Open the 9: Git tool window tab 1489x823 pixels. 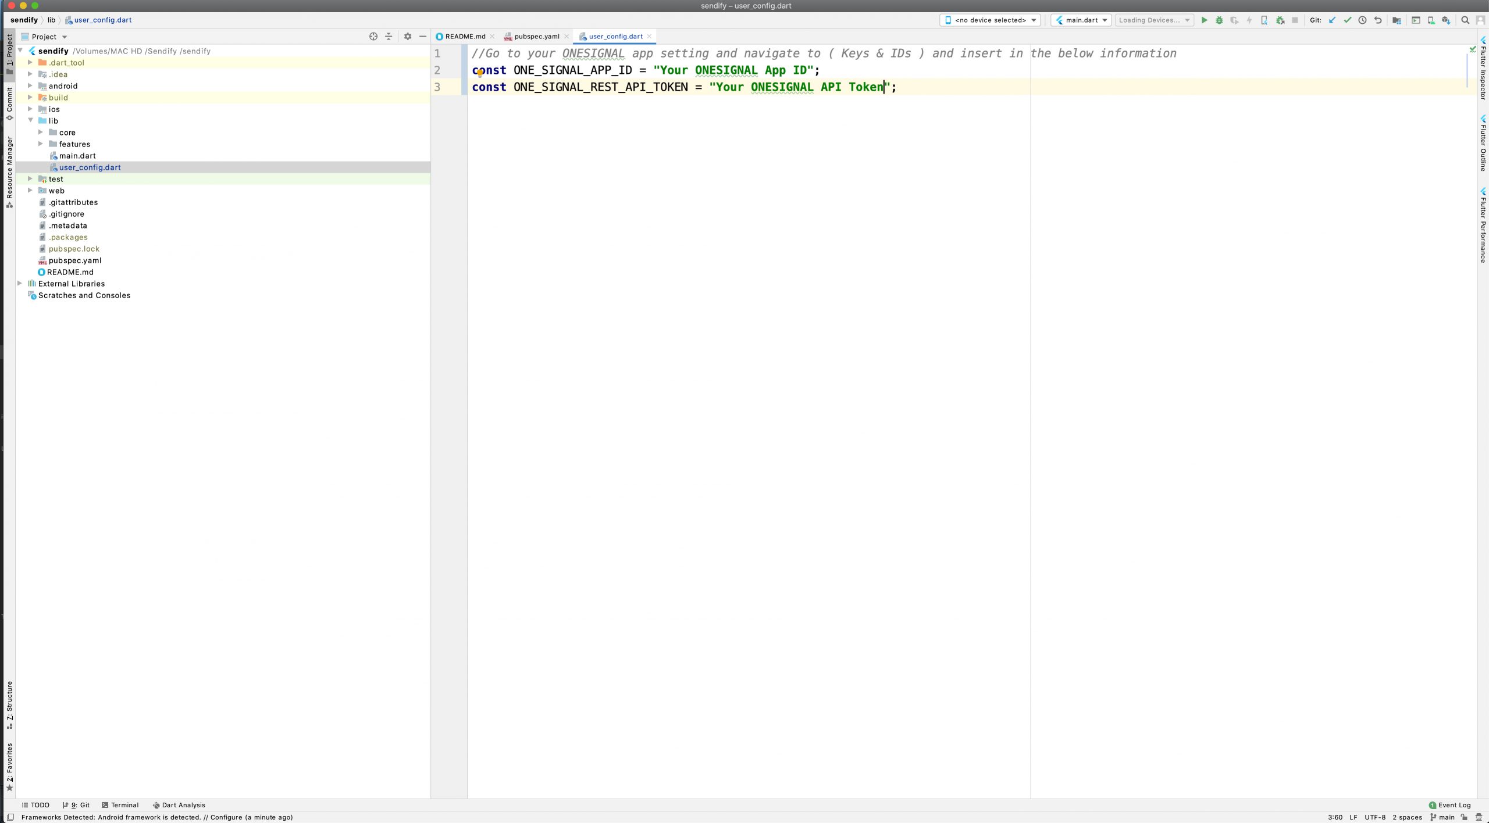[x=76, y=805]
